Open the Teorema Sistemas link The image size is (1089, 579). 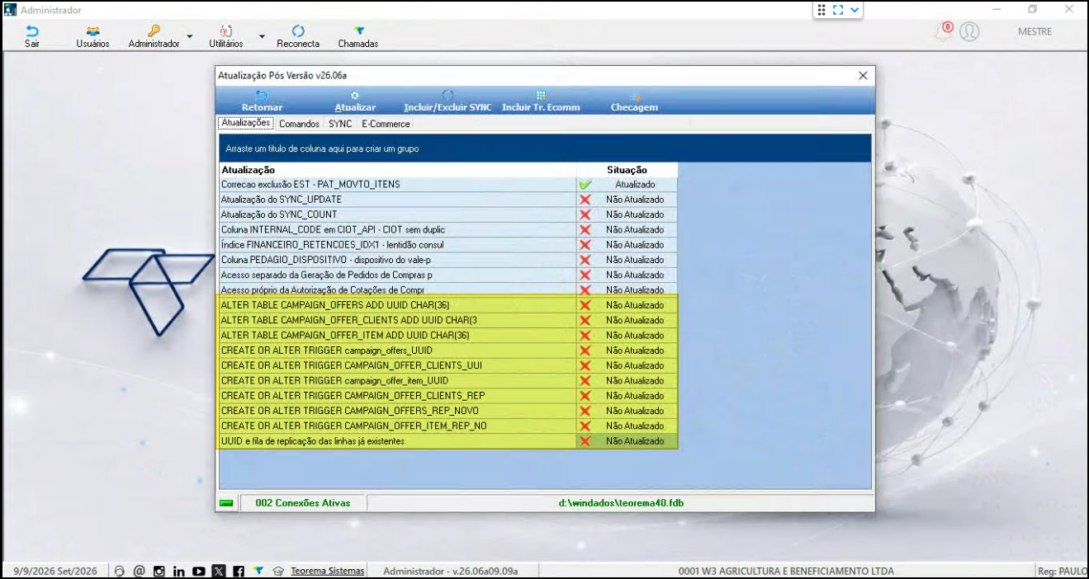click(x=327, y=571)
